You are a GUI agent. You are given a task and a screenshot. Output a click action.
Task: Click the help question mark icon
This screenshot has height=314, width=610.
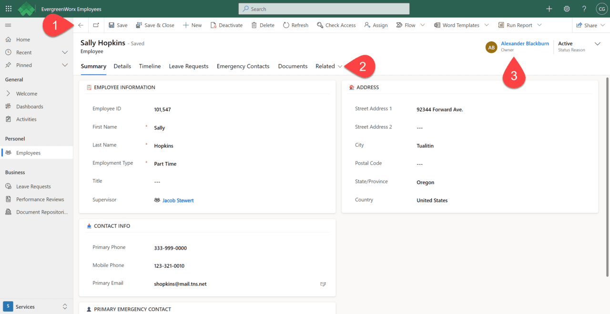tap(584, 9)
